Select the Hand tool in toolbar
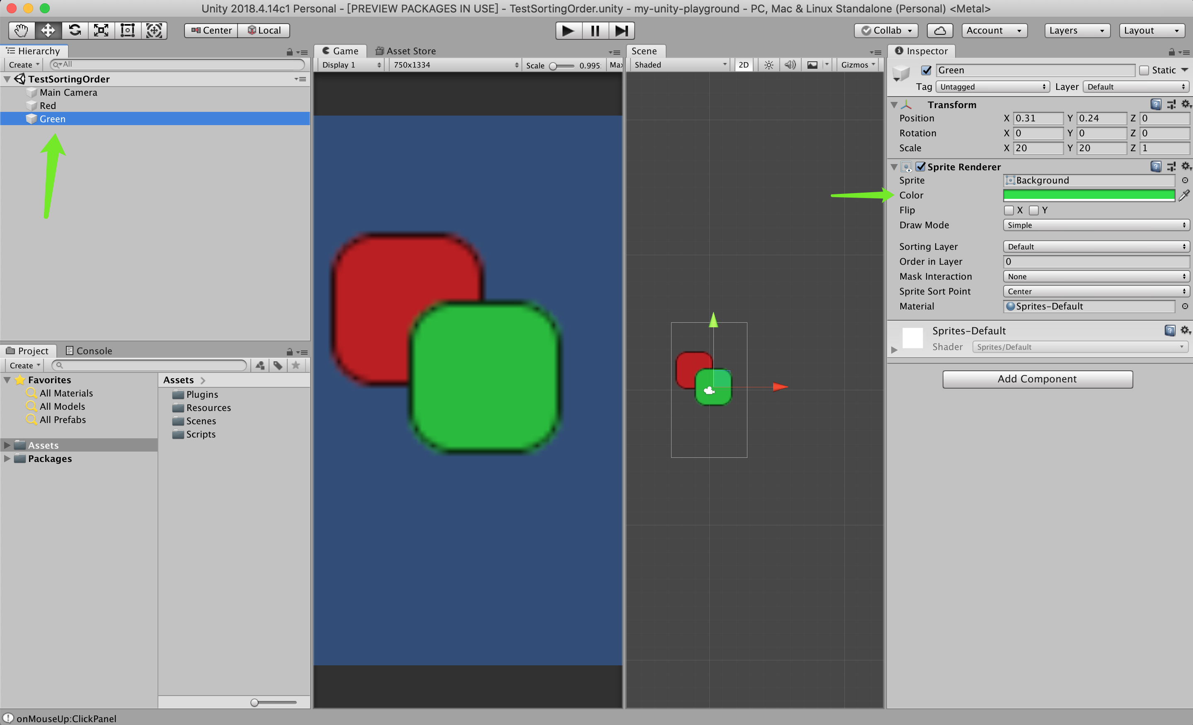 (21, 31)
